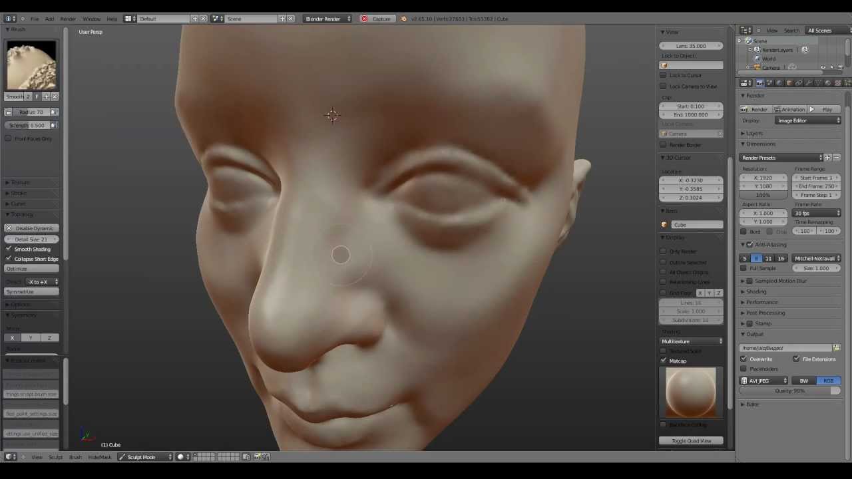Click the lock icon beside Radius field
852x479 pixels.
[x=8, y=112]
